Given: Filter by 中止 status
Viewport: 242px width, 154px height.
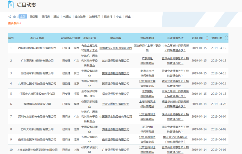Looking at the screenshot, I should coord(119,17).
